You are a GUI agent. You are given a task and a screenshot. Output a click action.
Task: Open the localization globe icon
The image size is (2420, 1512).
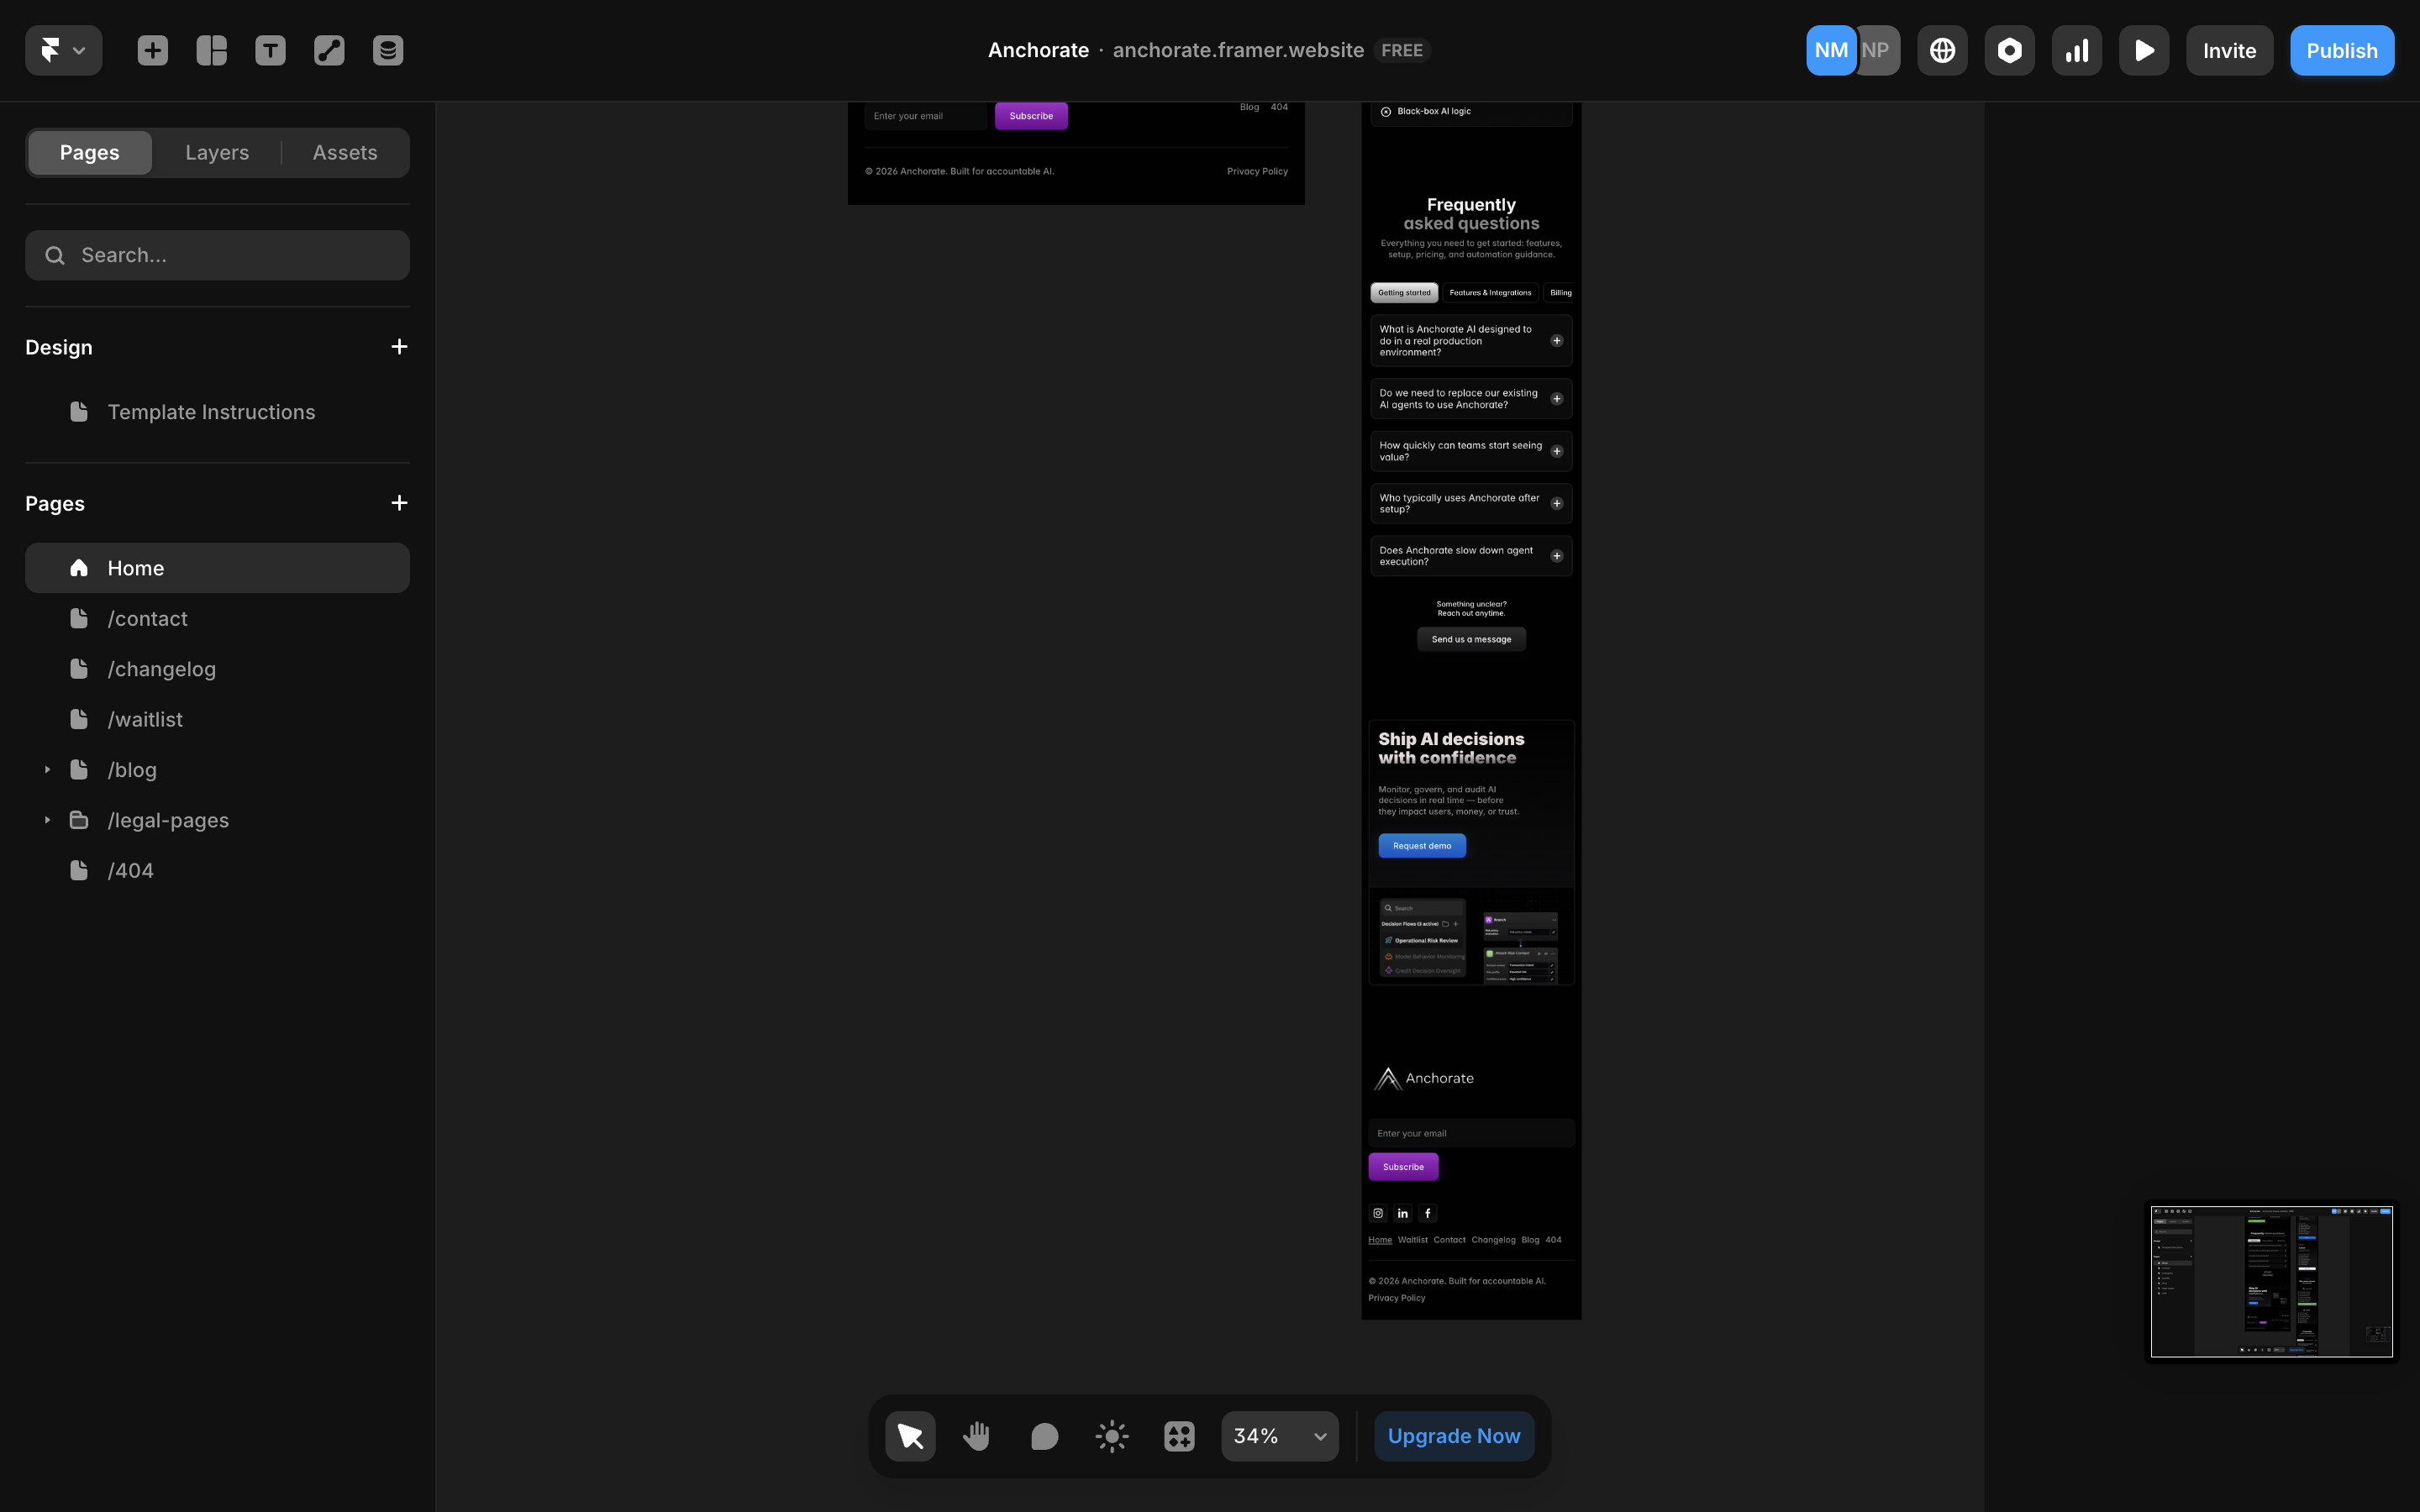tap(1942, 49)
